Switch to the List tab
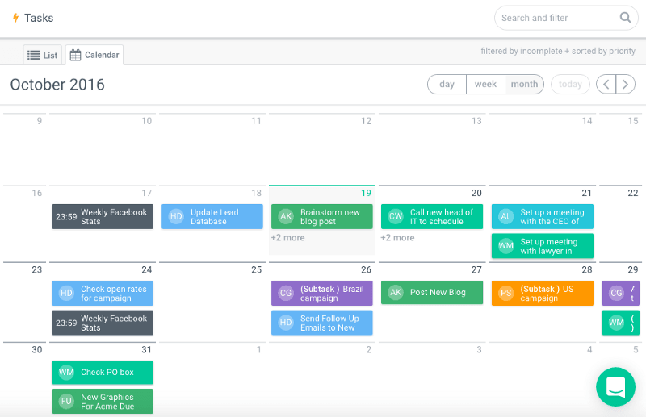 point(43,55)
